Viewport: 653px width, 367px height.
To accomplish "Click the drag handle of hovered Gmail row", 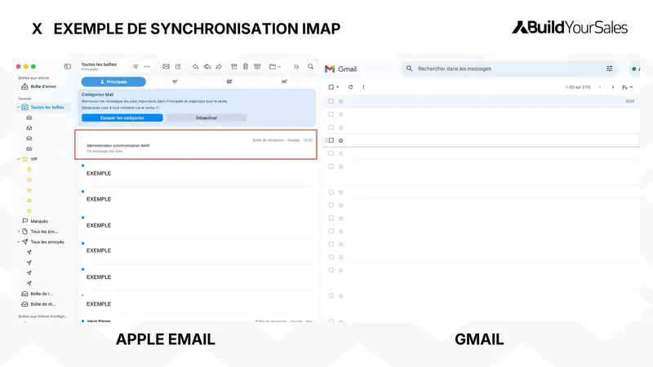I will tap(326, 140).
